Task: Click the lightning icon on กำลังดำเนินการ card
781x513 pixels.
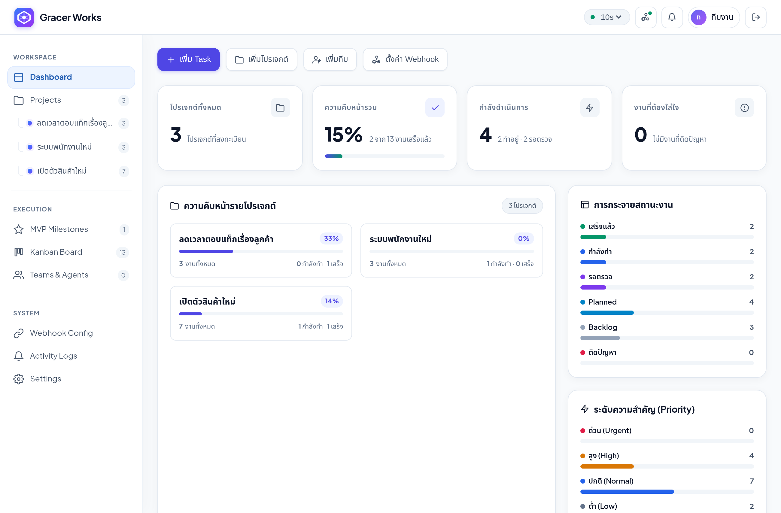Action: click(590, 107)
